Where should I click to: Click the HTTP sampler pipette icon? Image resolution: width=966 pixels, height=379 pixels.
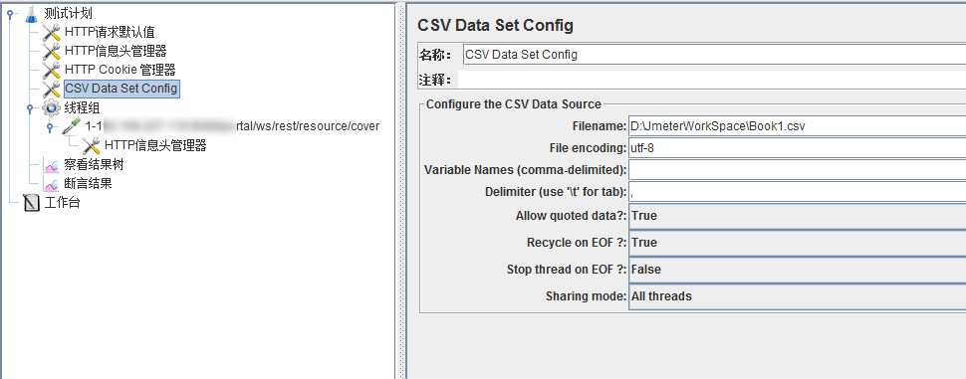tap(72, 126)
